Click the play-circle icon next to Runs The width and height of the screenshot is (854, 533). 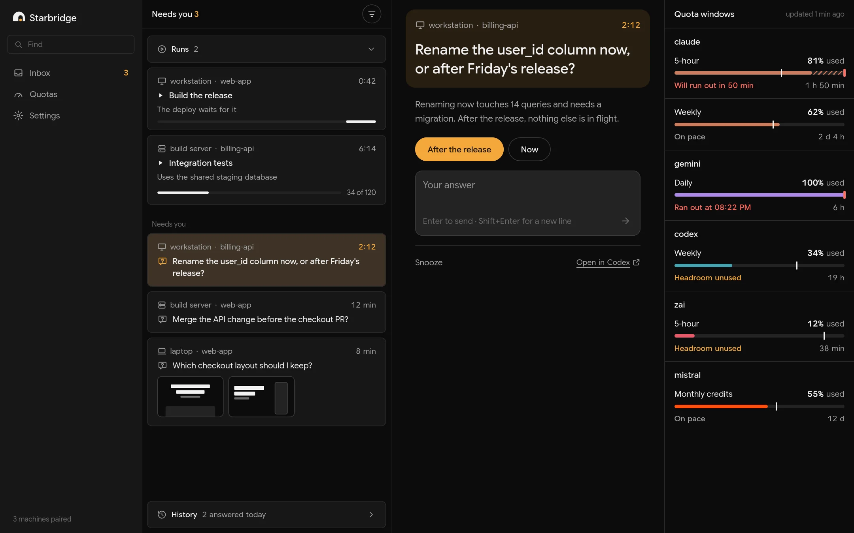162,49
